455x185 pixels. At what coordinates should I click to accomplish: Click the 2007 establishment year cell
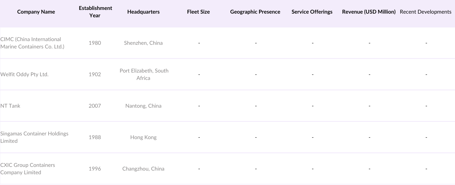click(95, 106)
